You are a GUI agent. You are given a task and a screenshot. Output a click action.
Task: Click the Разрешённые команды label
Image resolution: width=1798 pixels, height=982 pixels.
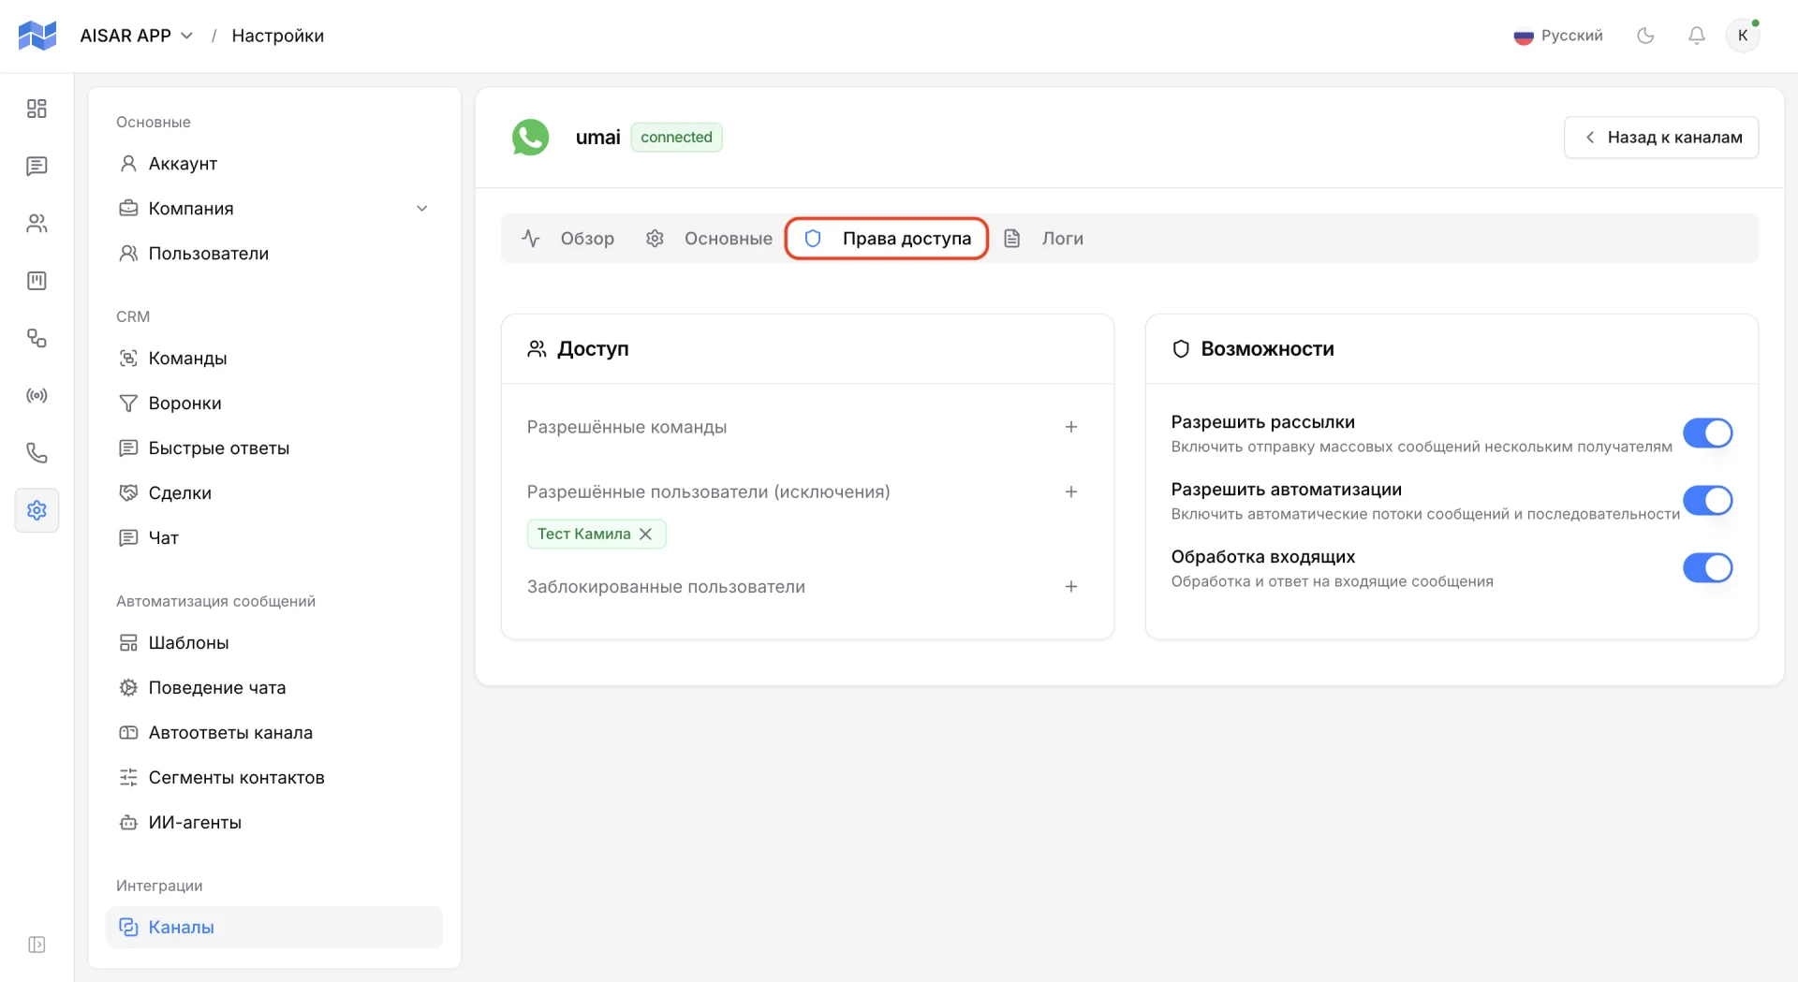[626, 427]
